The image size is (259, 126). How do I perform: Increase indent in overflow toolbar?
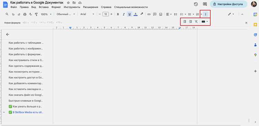click(190, 21)
